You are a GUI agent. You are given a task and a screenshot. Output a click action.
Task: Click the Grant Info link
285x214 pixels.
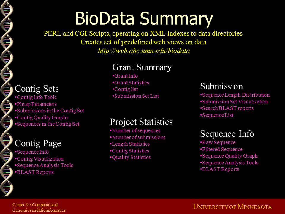125,76
